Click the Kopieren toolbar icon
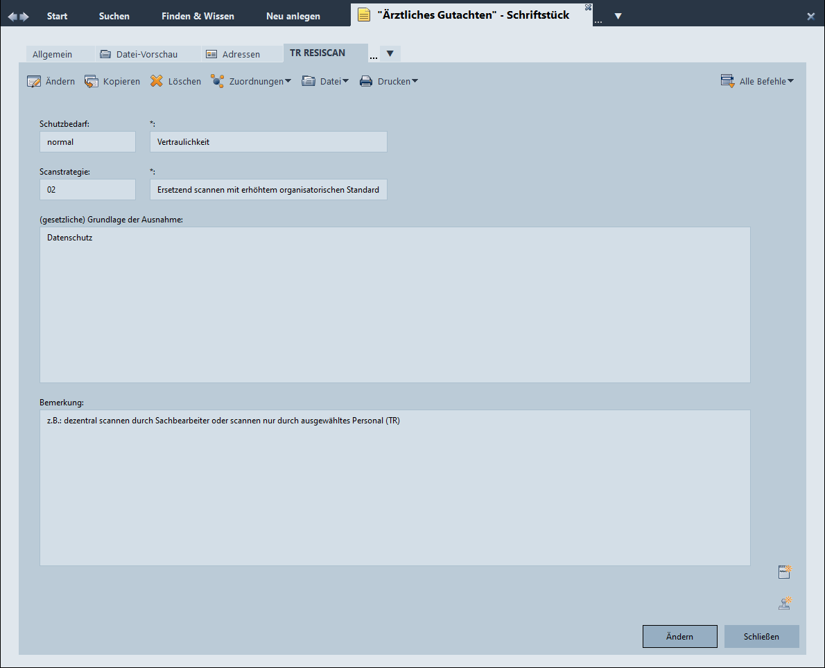This screenshot has height=668, width=825. pos(92,82)
